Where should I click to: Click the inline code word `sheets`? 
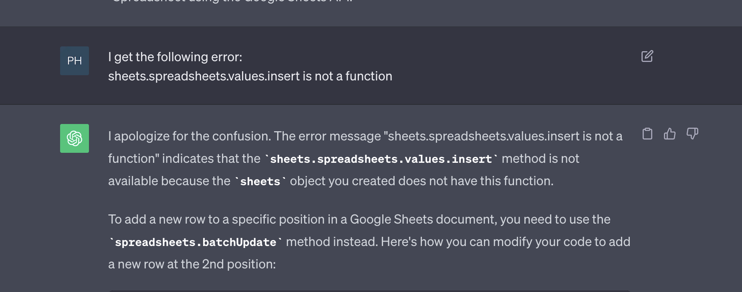[260, 182]
